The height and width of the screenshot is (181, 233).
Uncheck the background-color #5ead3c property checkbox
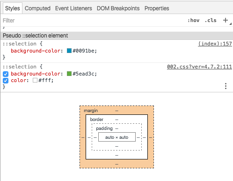[6, 74]
